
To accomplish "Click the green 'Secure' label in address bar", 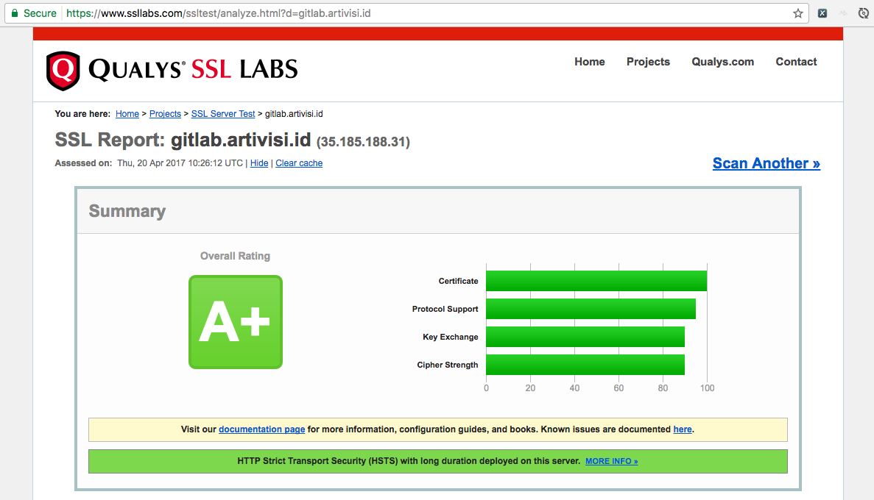I will 40,13.
